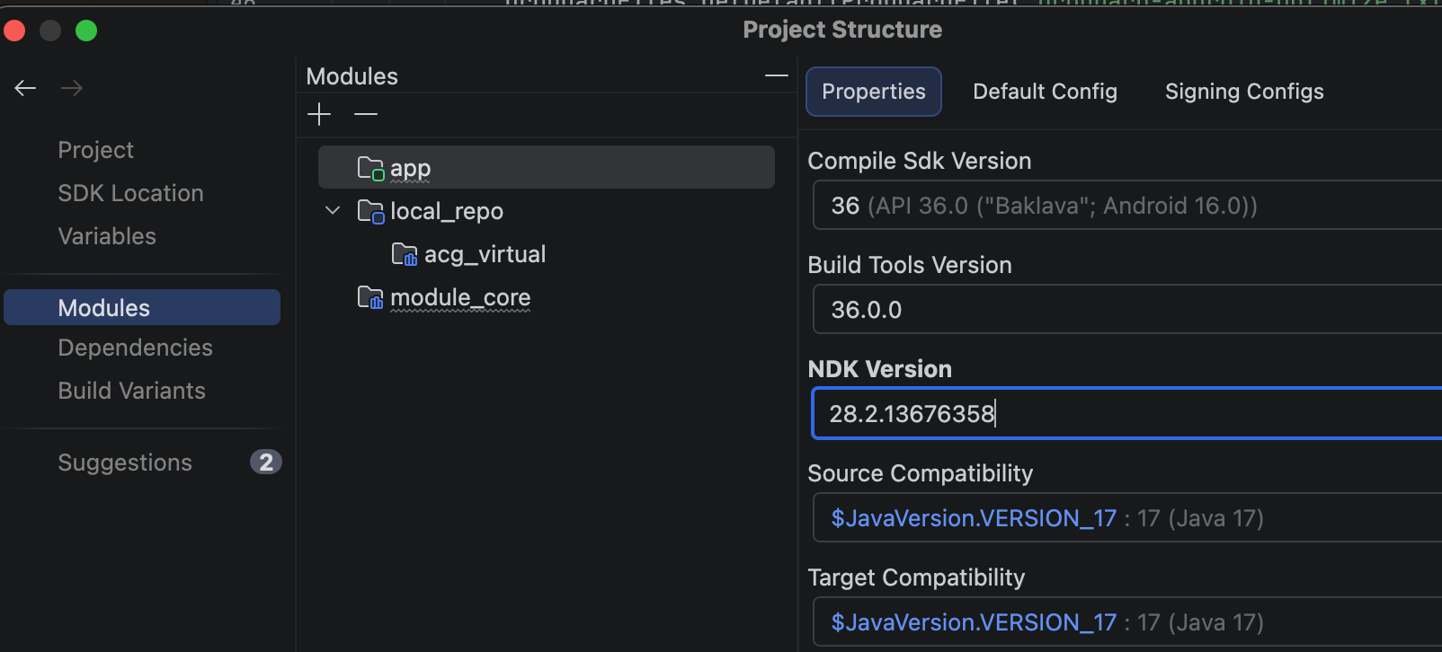Go forward with the right arrow
Image resolution: width=1442 pixels, height=652 pixels.
[x=72, y=88]
